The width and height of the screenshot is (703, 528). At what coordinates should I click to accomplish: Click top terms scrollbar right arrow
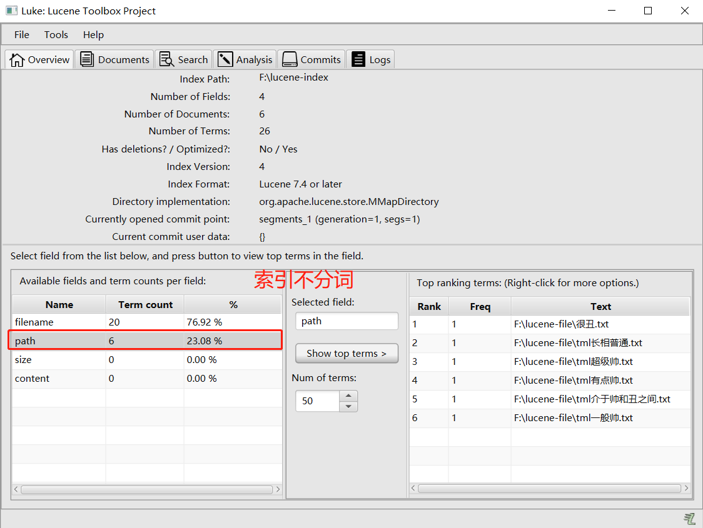[686, 489]
